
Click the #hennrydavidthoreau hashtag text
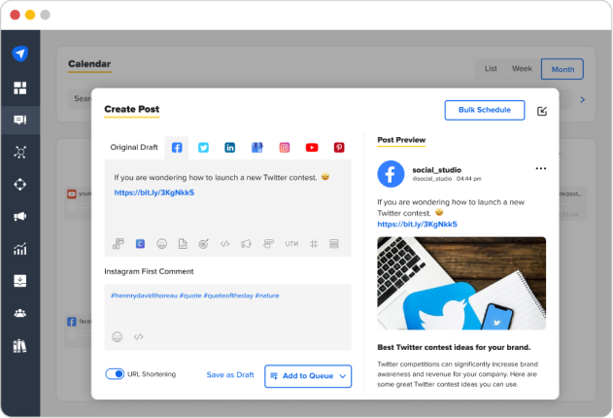click(x=144, y=296)
